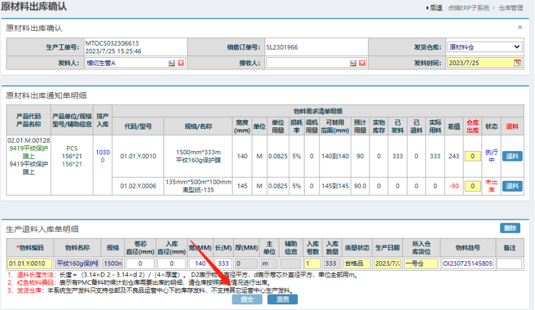
Task: Open calendar icon beside 发料时间
Action: pyautogui.click(x=517, y=62)
